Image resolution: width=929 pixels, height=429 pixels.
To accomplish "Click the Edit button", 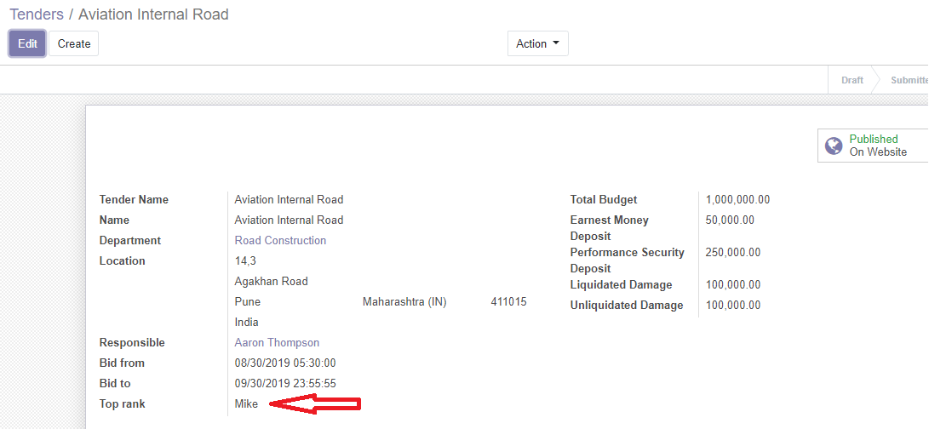I will (27, 43).
